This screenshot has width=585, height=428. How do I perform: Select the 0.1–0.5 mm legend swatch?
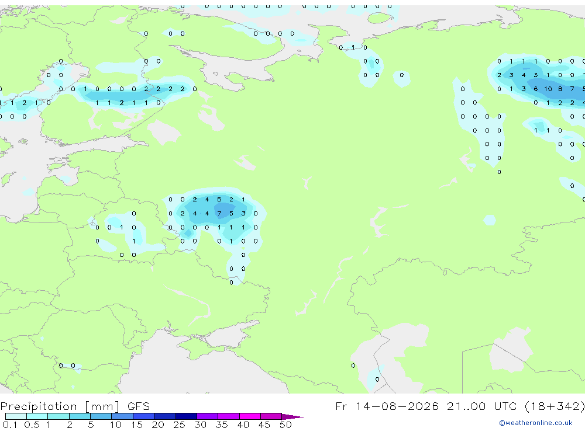16,416
